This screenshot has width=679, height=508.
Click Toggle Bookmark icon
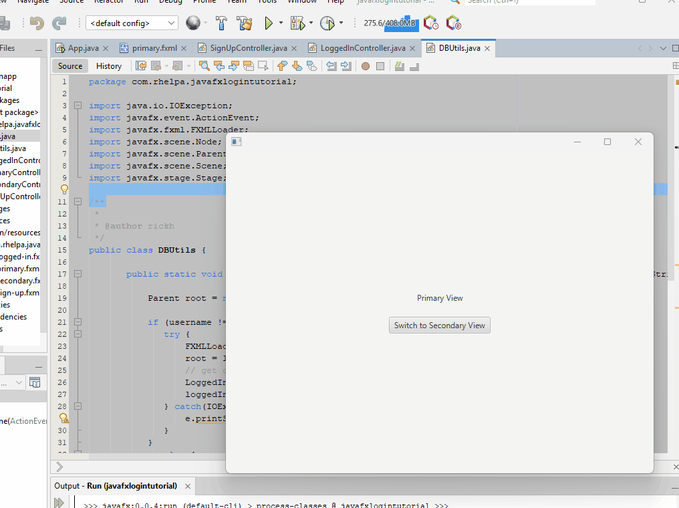[312, 66]
